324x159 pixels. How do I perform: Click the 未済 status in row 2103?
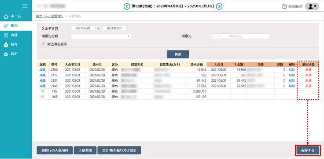308,70
